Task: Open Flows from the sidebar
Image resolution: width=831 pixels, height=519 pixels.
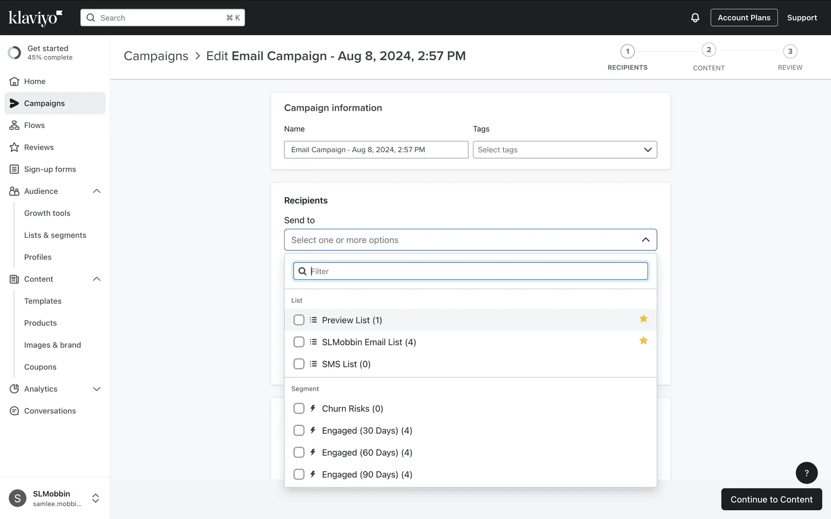Action: pyautogui.click(x=34, y=125)
